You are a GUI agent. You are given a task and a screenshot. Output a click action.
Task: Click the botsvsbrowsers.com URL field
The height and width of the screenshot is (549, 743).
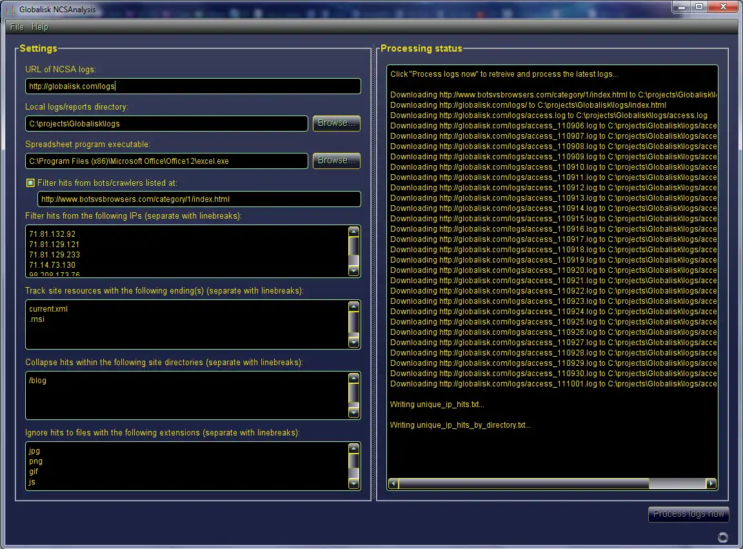pos(199,199)
